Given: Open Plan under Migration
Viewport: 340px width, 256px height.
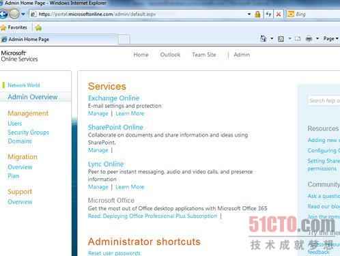Looking at the screenshot, I should 14,176.
